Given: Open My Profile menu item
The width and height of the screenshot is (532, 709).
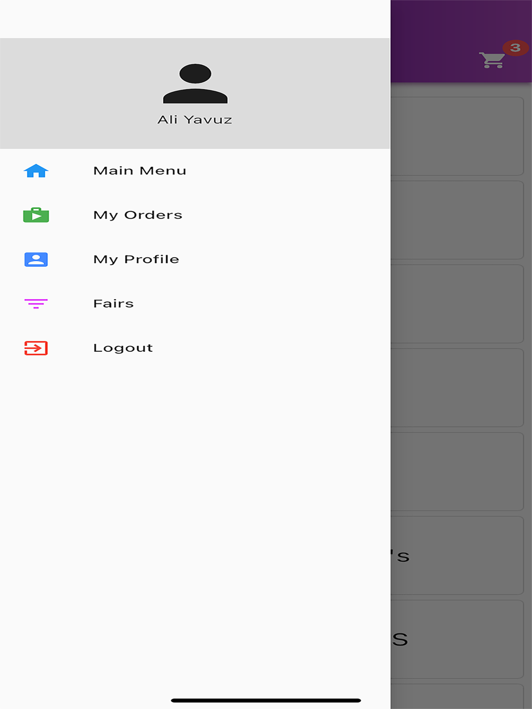Looking at the screenshot, I should (195, 259).
